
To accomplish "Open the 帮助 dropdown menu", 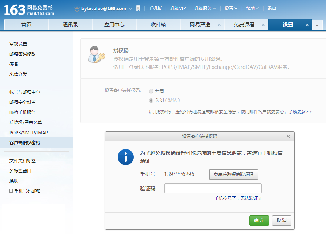I will (252, 8).
